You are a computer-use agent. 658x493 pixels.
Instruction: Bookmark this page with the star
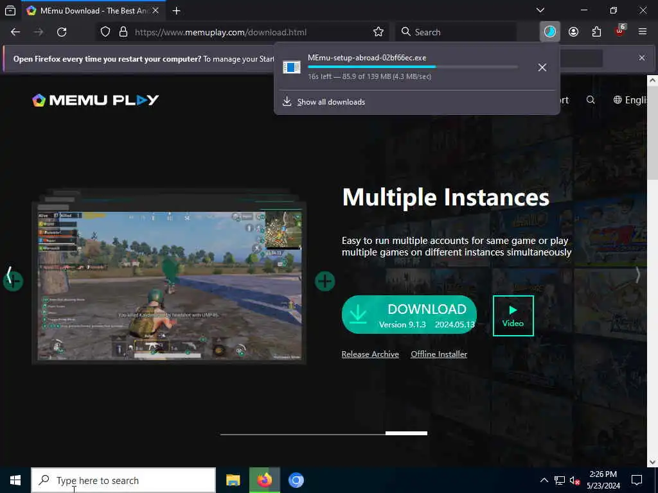[x=378, y=32]
